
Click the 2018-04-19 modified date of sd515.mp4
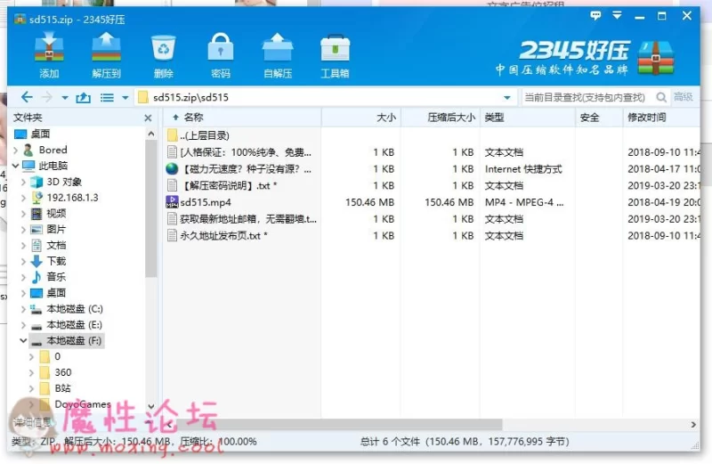click(x=663, y=202)
